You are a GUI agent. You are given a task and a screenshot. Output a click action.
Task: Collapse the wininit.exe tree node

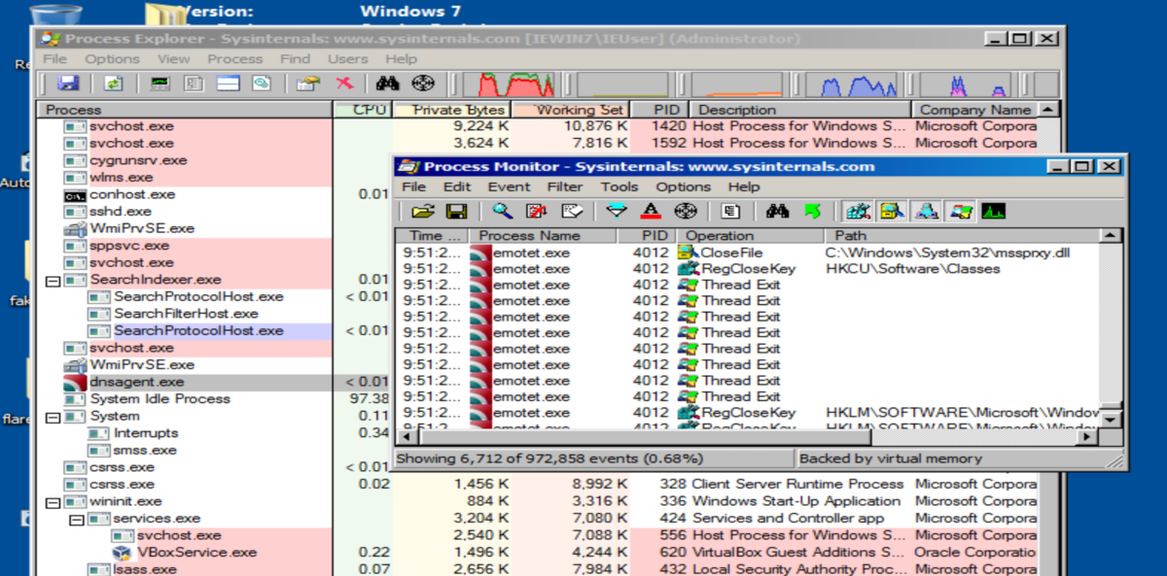[53, 502]
